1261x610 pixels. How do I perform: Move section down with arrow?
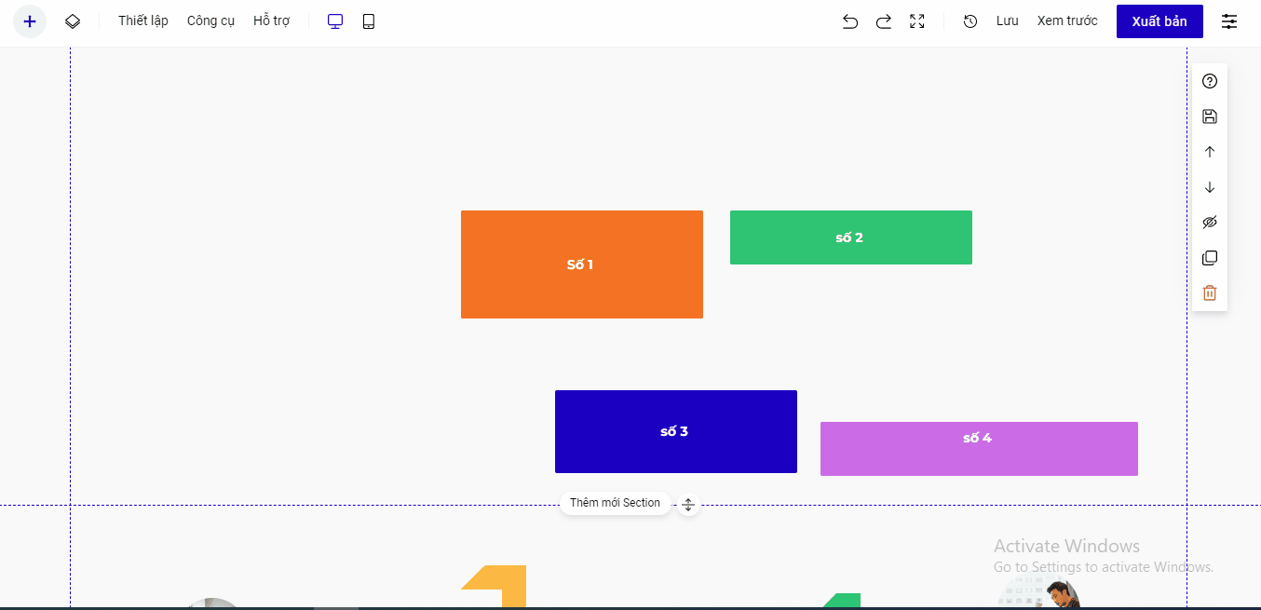(x=1210, y=187)
